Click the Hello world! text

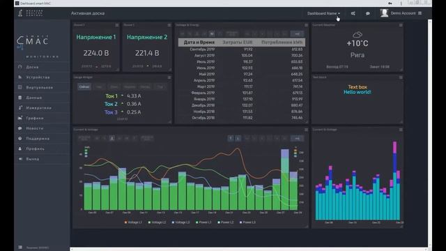[x=357, y=92]
